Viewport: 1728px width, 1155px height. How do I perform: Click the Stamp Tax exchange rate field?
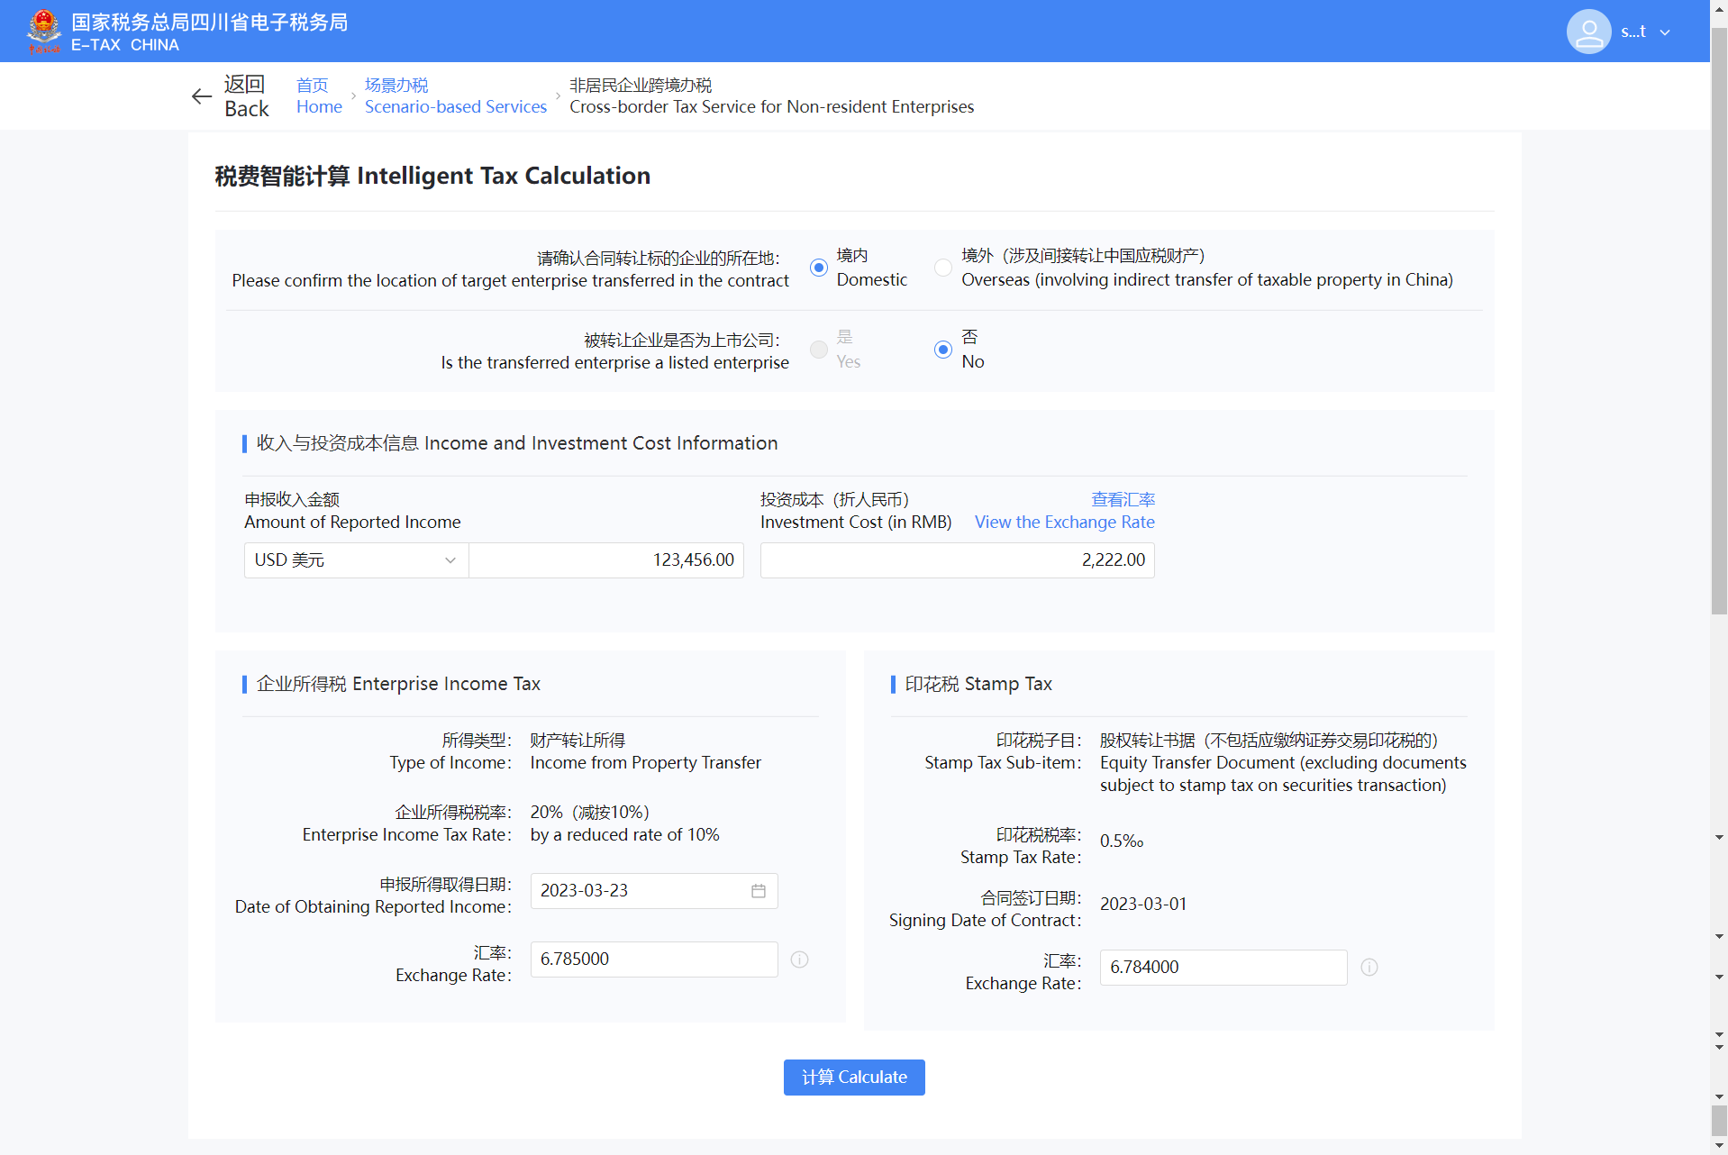[x=1223, y=968]
